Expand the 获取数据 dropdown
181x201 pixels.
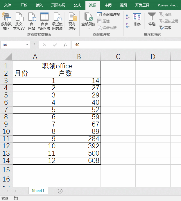click(6, 29)
